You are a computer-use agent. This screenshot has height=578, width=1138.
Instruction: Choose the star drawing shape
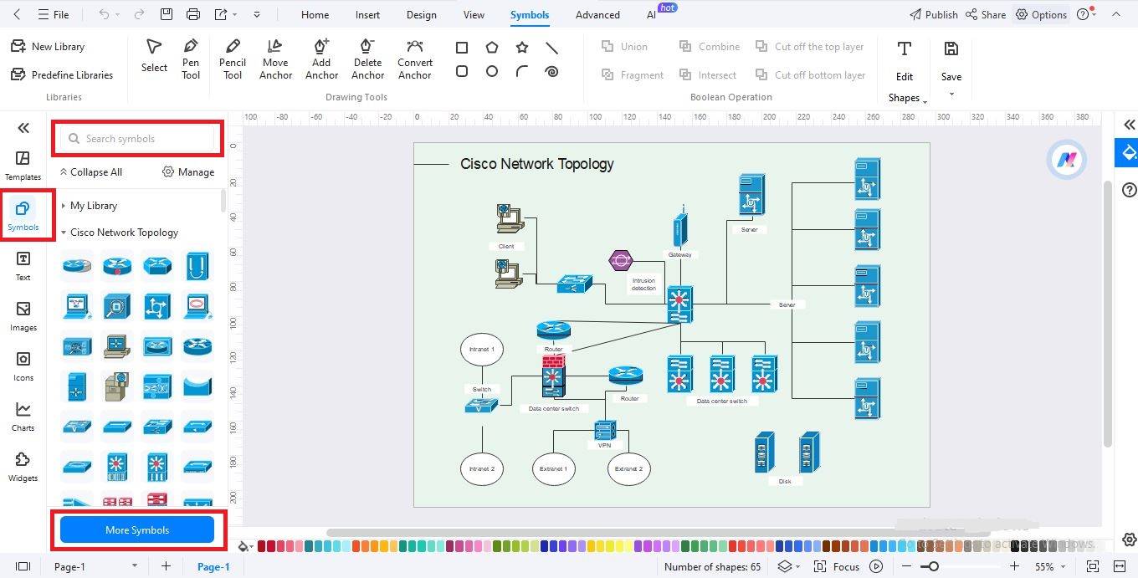click(522, 48)
